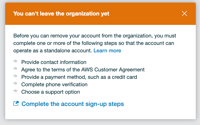Select the Provide contact information step text
This screenshot has height=125, width=200.
click(x=54, y=62)
